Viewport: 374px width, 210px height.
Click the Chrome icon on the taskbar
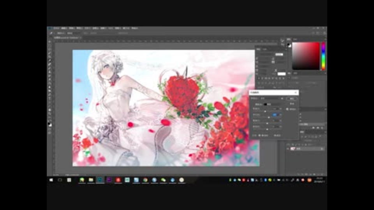tap(145, 180)
